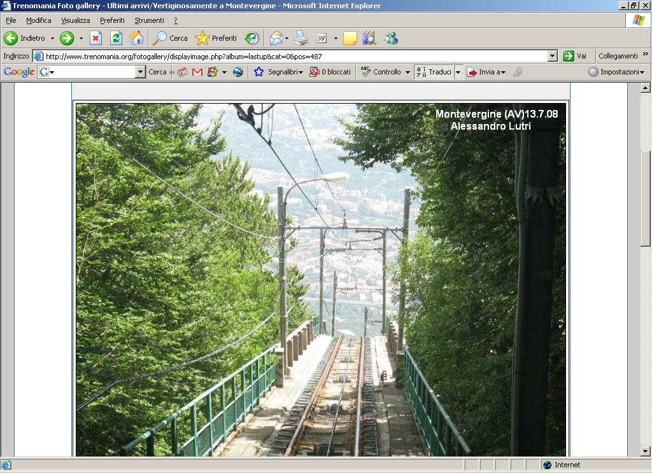
Task: Open the yellow note discussion icon
Action: (x=350, y=38)
